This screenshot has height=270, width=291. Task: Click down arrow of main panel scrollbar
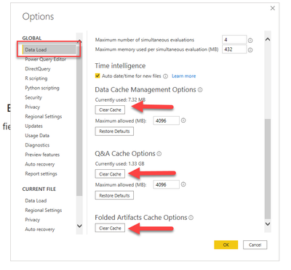(x=268, y=224)
